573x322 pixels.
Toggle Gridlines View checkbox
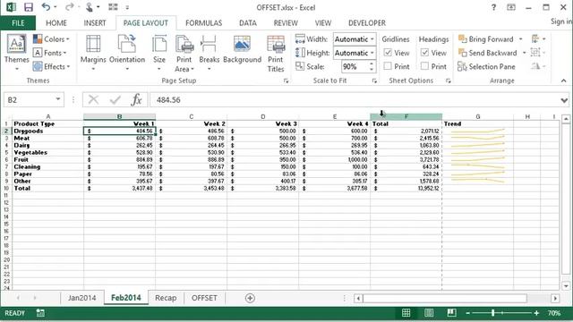[388, 53]
